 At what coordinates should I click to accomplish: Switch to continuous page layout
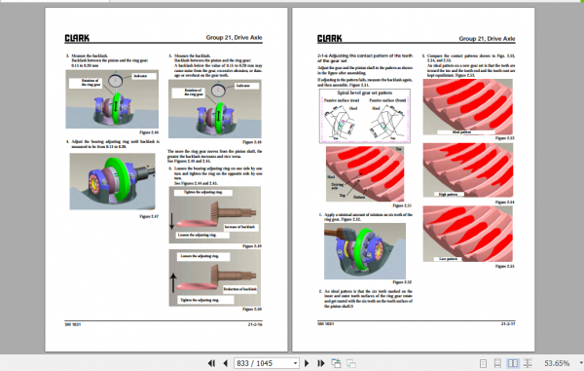(497, 363)
